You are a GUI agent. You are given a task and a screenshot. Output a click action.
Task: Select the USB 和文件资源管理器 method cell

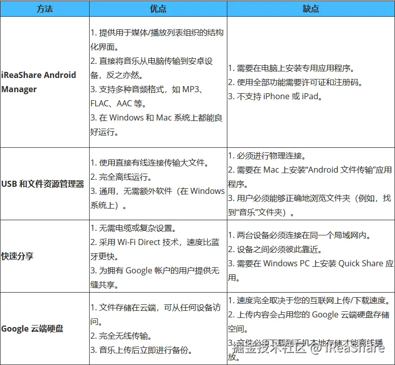(x=45, y=184)
